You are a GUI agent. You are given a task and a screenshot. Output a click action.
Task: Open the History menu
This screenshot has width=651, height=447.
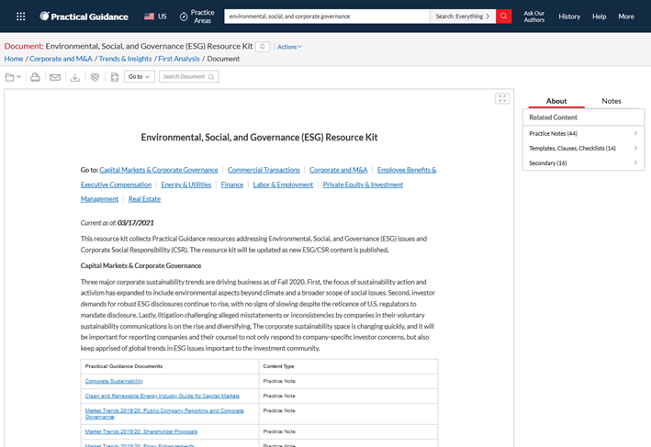coord(569,17)
